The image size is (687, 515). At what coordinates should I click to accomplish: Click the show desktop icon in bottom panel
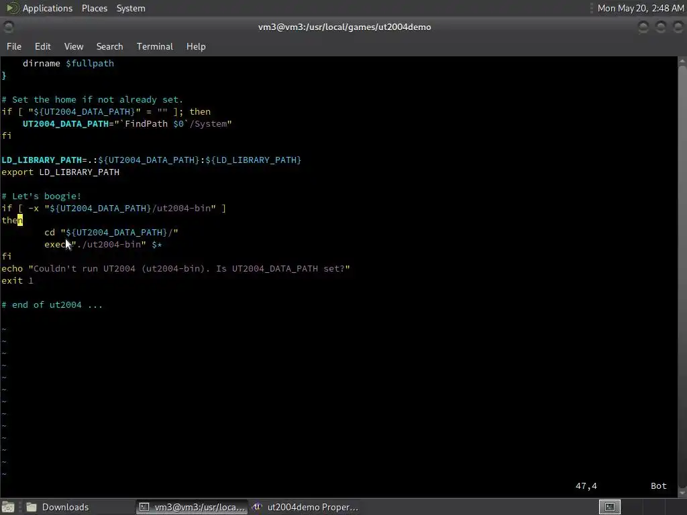pos(8,507)
